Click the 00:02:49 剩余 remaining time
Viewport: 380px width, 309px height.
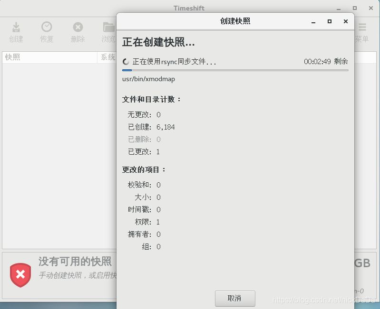pos(326,61)
